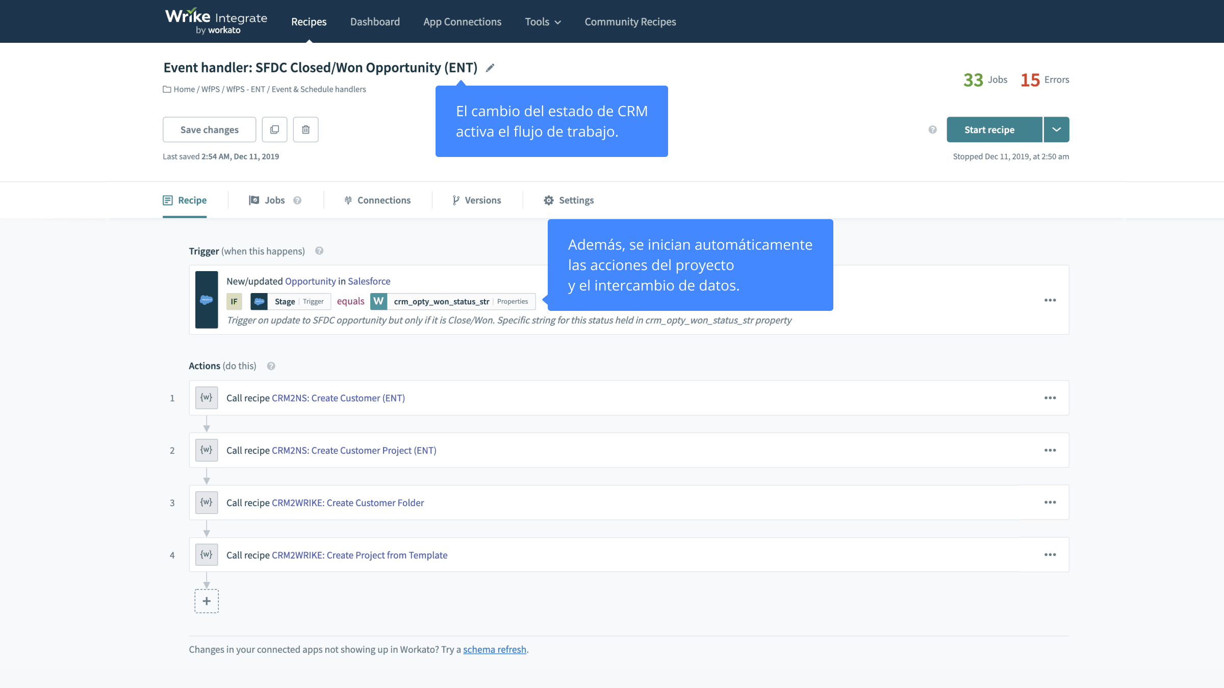
Task: Go to Dashboard
Action: 375,21
